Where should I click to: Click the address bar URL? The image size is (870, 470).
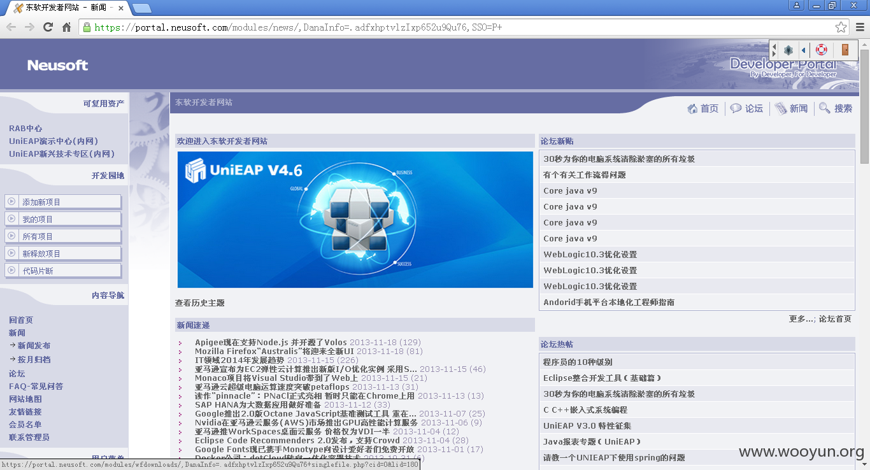point(298,27)
